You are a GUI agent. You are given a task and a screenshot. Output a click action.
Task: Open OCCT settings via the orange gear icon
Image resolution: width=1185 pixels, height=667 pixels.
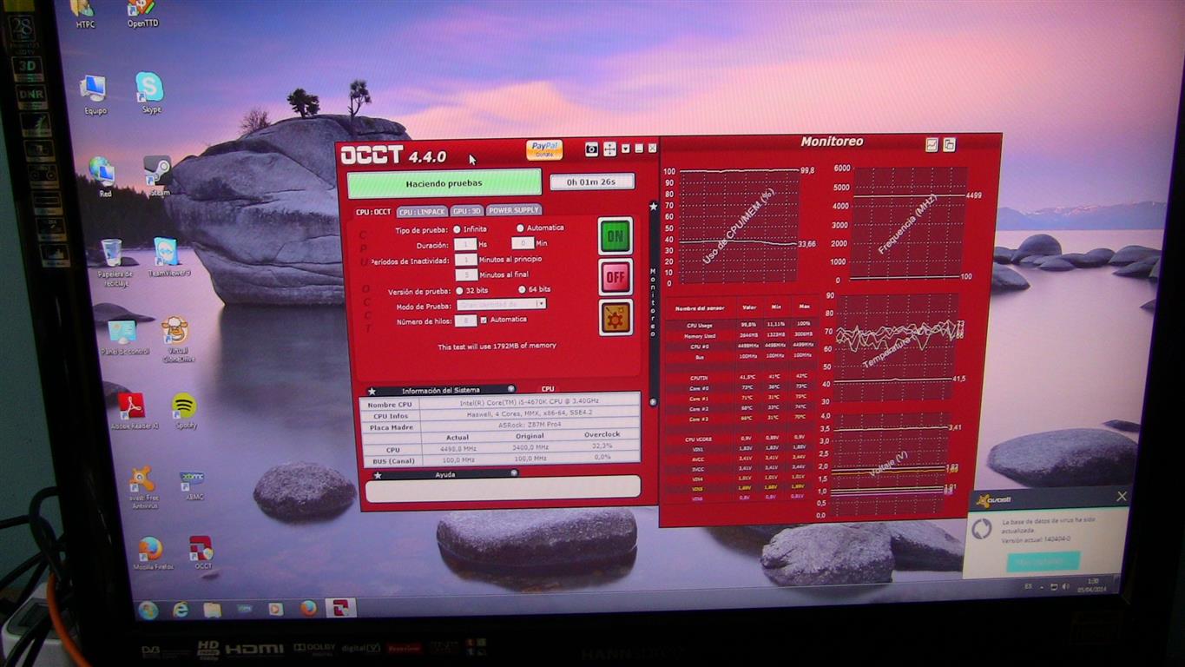pos(616,318)
